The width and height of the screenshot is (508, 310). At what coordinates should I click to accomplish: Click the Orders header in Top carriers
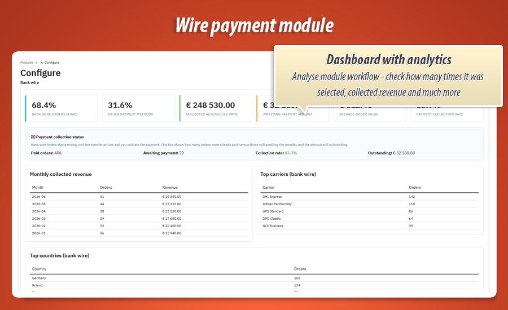pos(415,187)
